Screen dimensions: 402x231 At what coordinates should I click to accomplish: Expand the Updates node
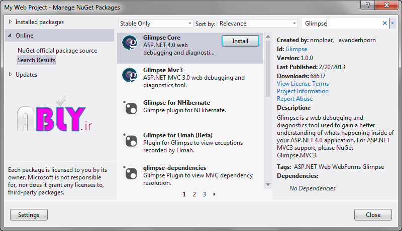[x=10, y=74]
